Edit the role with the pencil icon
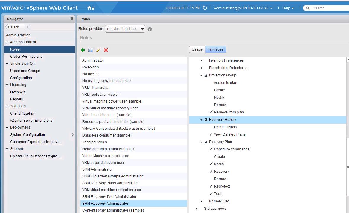This screenshot has height=213, width=349. [x=98, y=50]
